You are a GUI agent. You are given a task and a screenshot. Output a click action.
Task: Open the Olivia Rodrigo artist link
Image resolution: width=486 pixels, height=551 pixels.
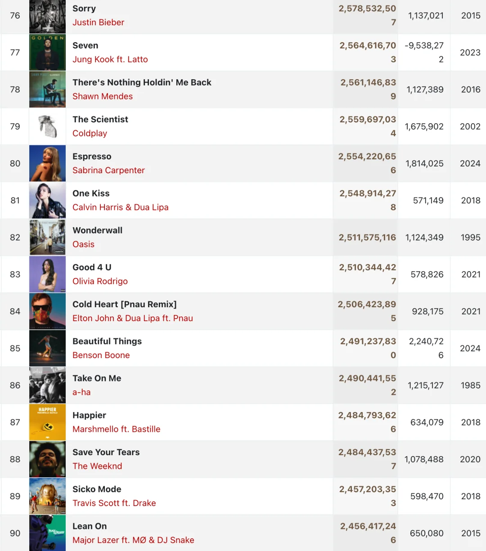pyautogui.click(x=100, y=281)
